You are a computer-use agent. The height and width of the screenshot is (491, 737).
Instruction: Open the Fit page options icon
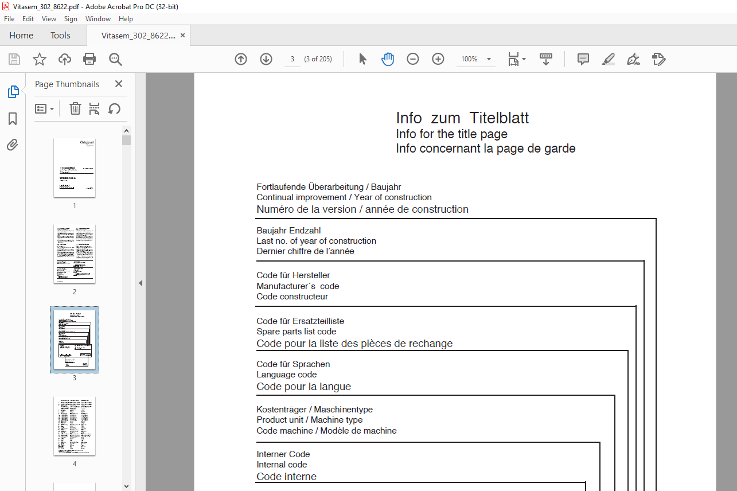coord(516,59)
